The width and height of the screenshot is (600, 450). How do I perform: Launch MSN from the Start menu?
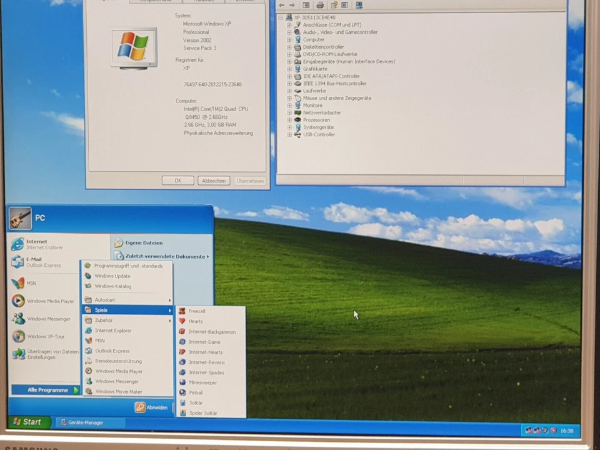pyautogui.click(x=31, y=282)
